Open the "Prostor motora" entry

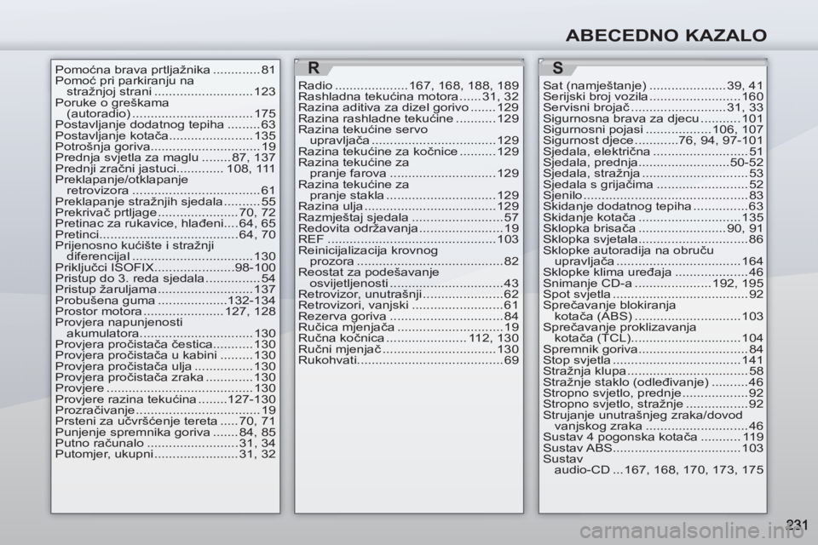click(165, 312)
